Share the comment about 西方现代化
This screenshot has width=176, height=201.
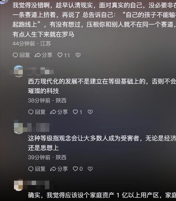59,112
